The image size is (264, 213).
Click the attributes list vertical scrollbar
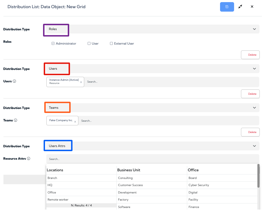click(x=258, y=176)
